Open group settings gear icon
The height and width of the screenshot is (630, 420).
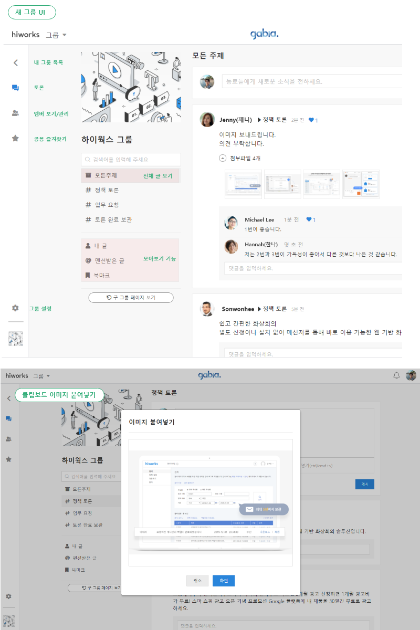[x=15, y=308]
